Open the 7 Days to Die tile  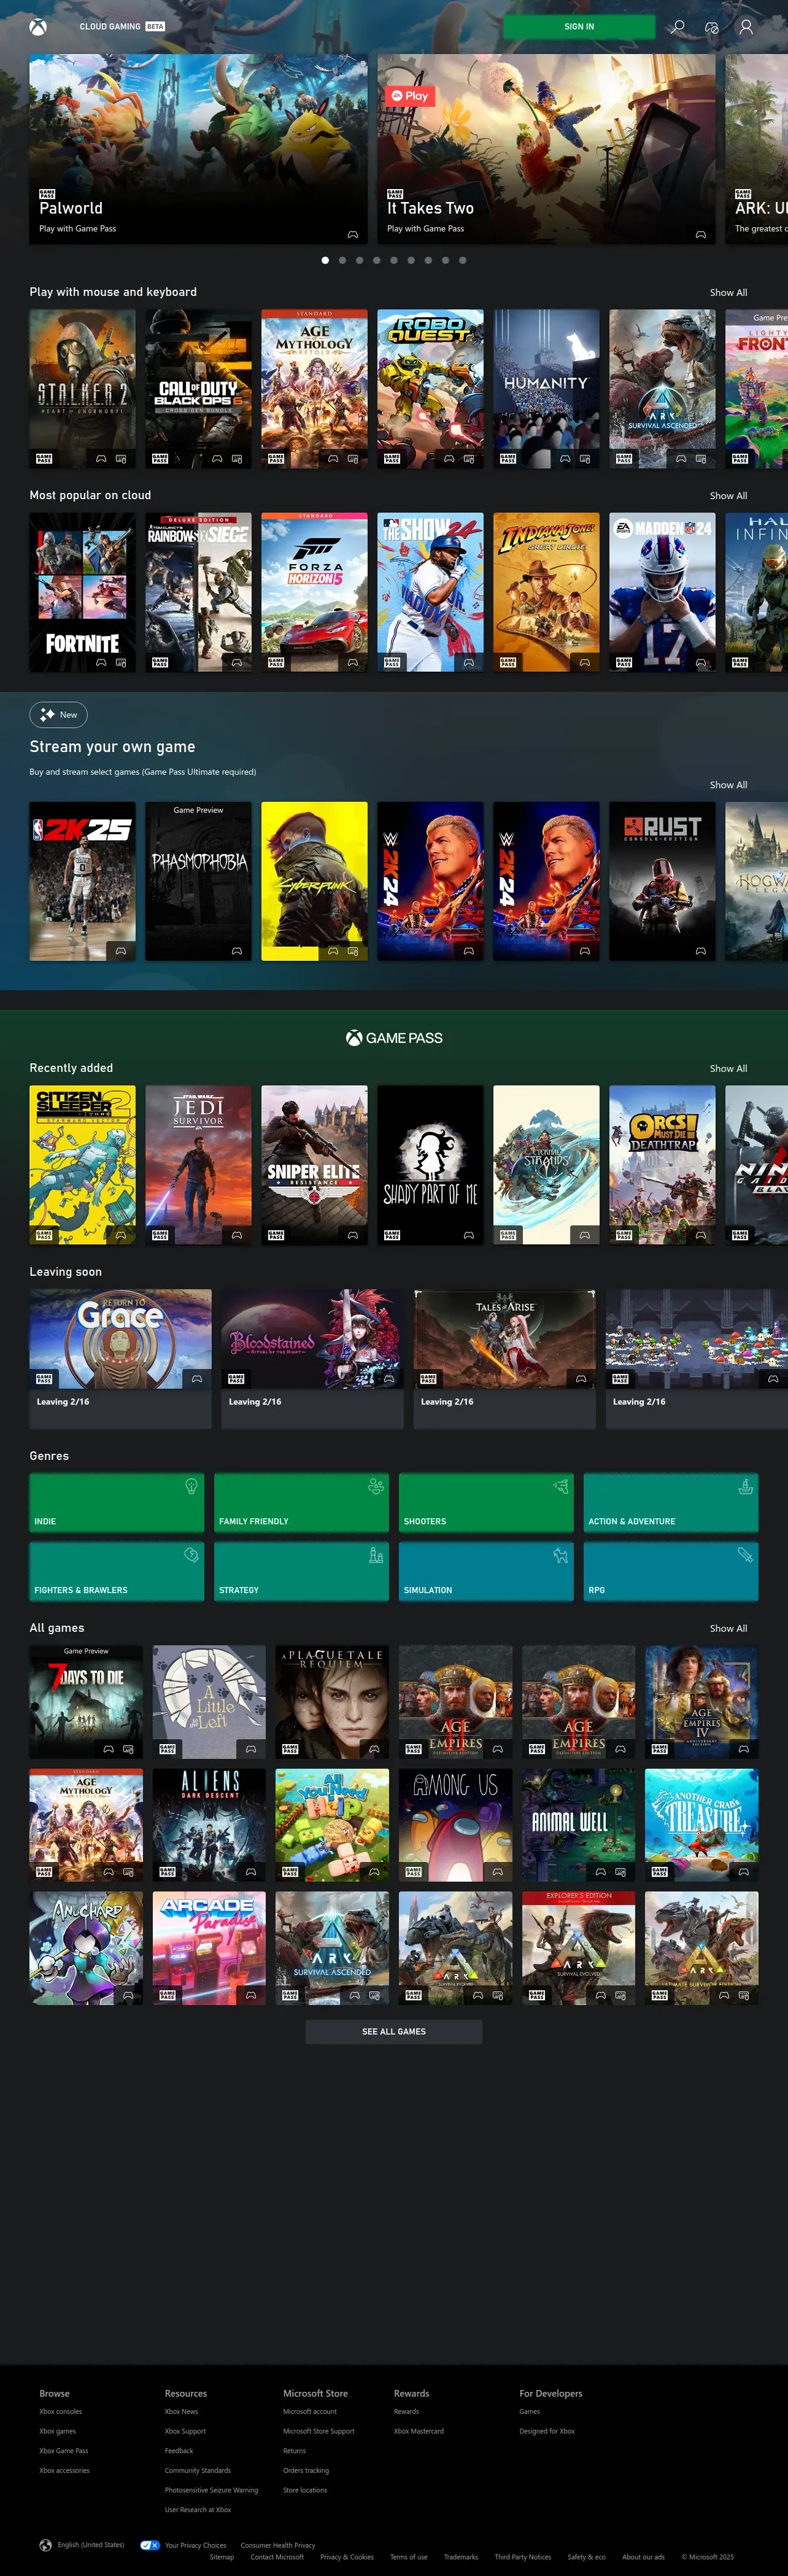click(86, 1702)
